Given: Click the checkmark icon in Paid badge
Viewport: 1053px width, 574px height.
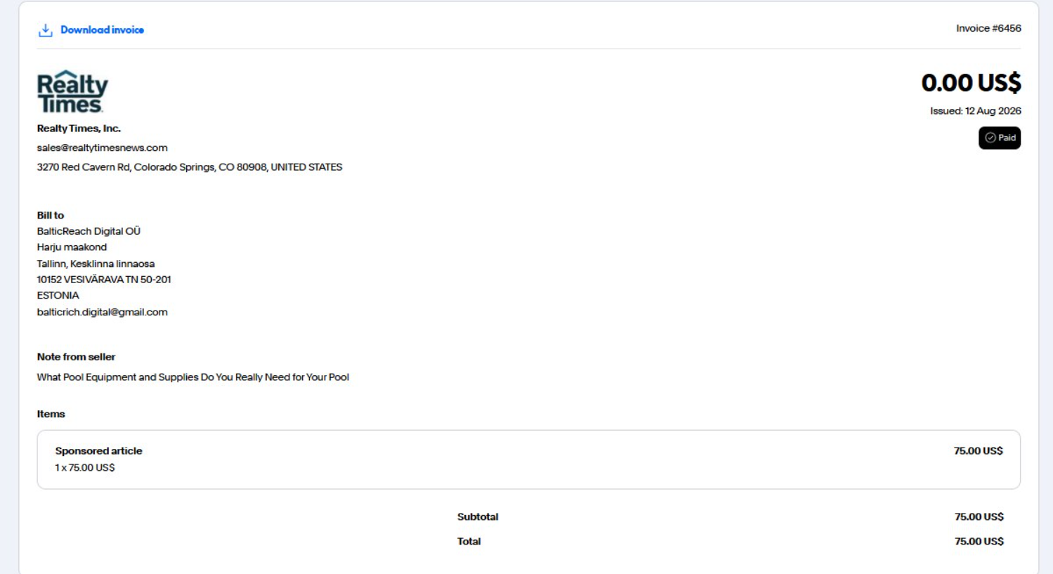Looking at the screenshot, I should (990, 138).
